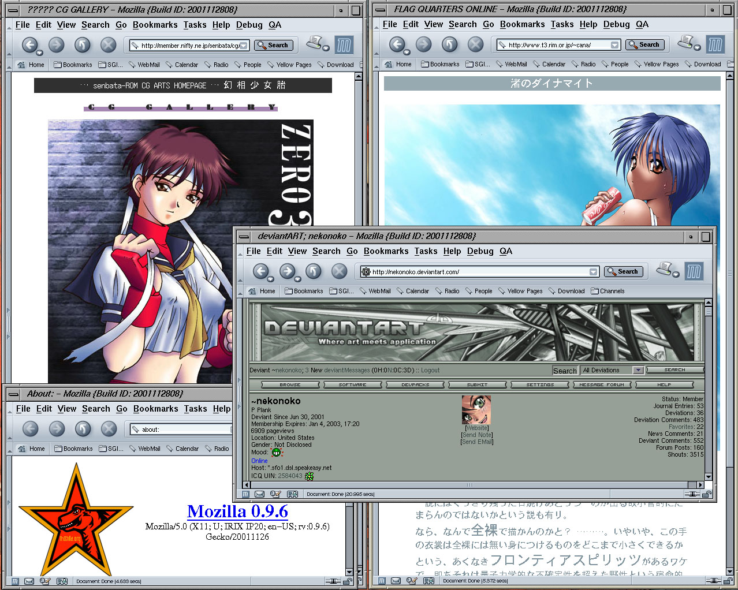Open Bookmarks menu in deviantART window
The image size is (738, 590).
tap(386, 251)
